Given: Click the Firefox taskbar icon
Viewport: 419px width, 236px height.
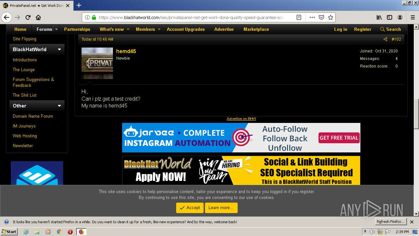Looking at the screenshot, I should tap(81, 232).
